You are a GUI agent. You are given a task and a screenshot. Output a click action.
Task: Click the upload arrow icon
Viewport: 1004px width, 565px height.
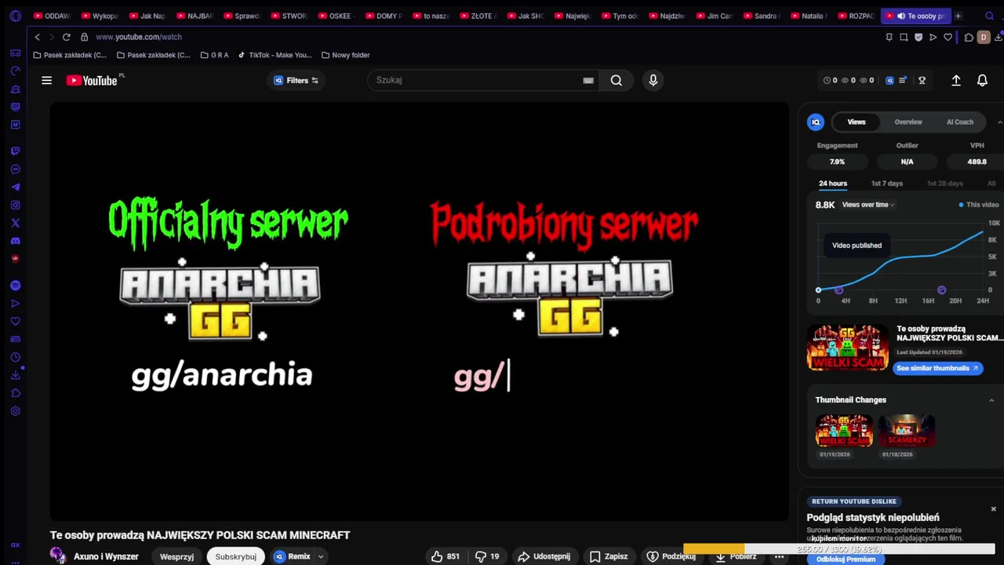click(x=956, y=80)
